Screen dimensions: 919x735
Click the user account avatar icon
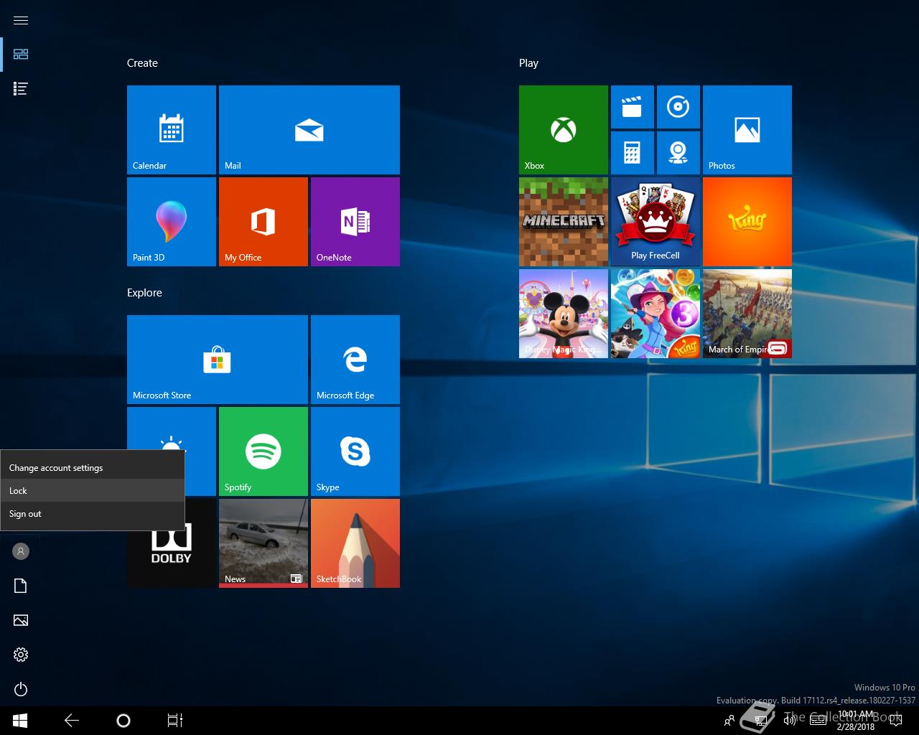[21, 551]
